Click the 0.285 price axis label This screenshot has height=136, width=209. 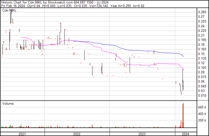[x=202, y=12]
